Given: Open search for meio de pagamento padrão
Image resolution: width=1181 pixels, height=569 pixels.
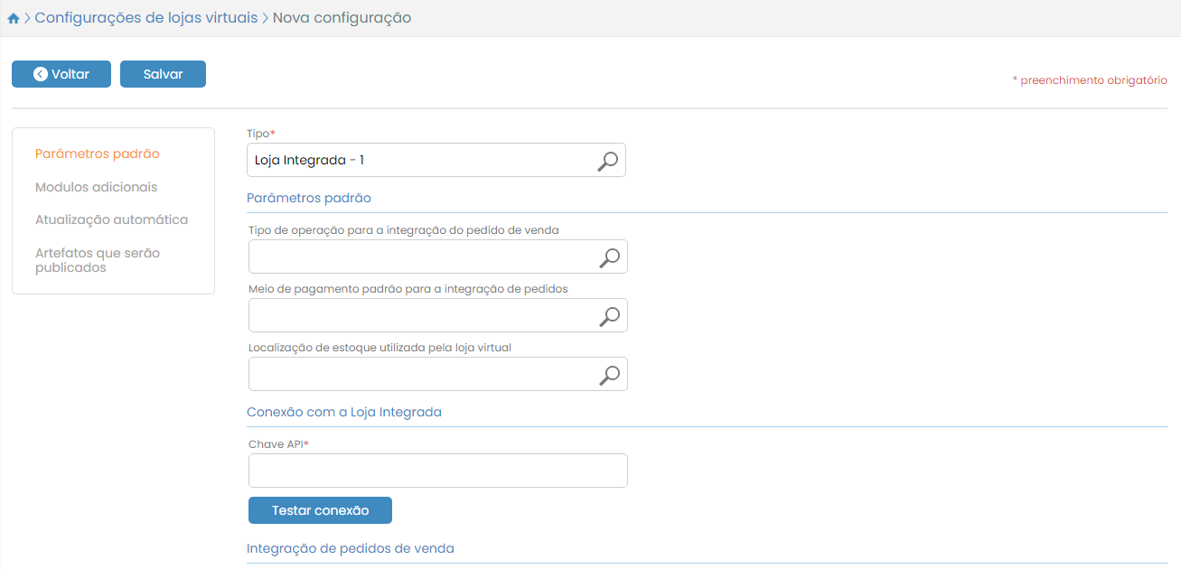Looking at the screenshot, I should (610, 316).
